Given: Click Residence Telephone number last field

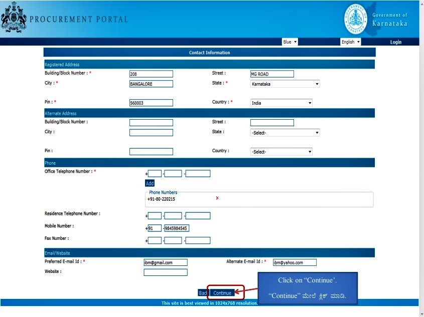Looking at the screenshot, I should [x=198, y=216].
